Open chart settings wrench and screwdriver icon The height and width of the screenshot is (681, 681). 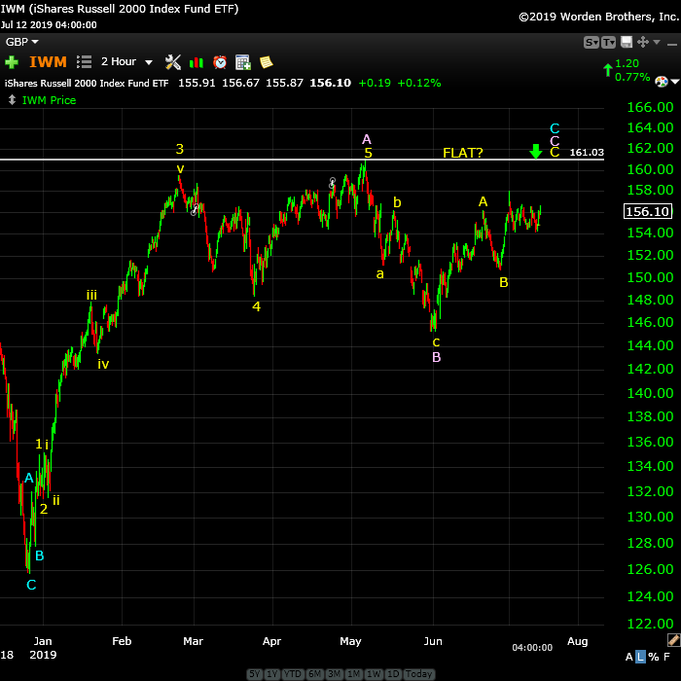click(x=173, y=62)
